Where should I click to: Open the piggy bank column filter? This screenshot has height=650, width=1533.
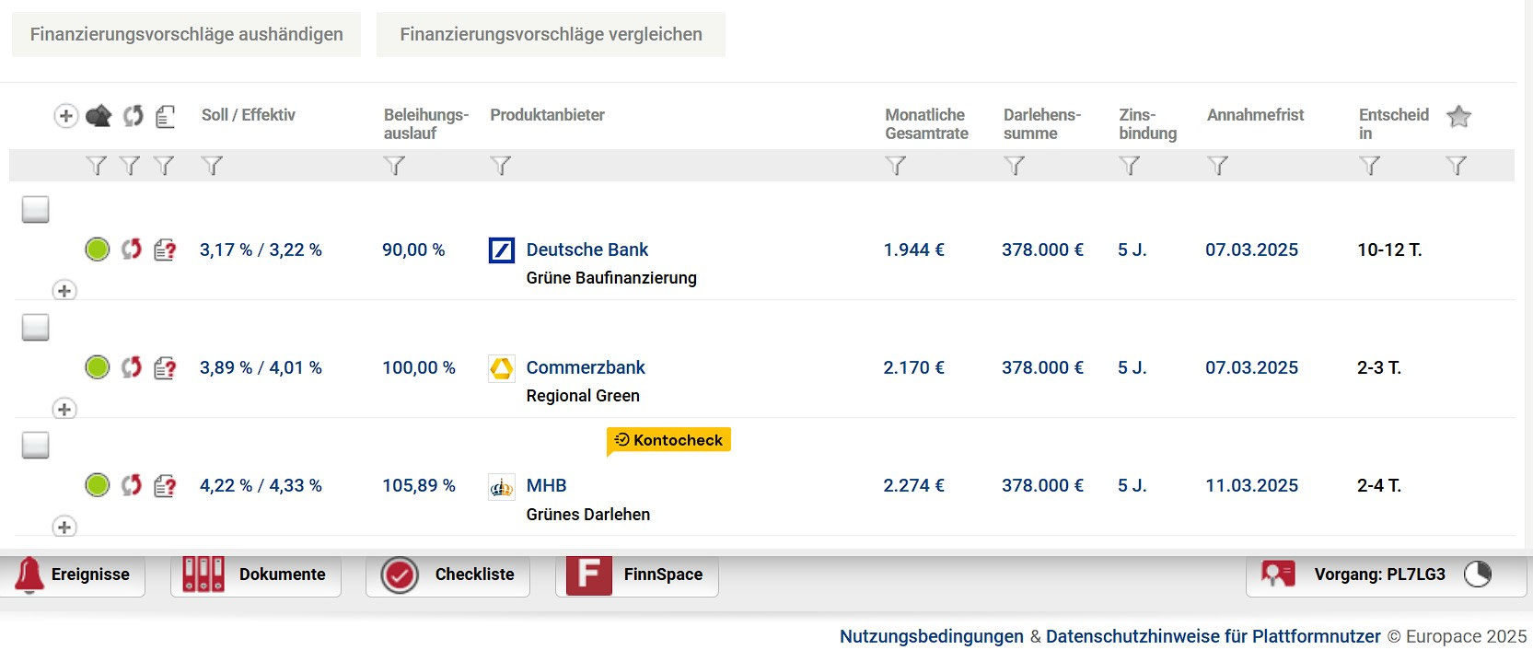[x=96, y=166]
